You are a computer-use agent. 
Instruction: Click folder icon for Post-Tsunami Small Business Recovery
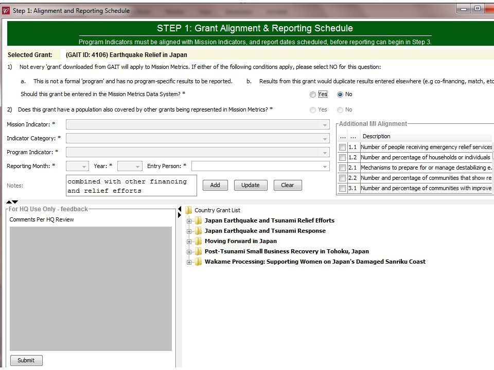199,251
